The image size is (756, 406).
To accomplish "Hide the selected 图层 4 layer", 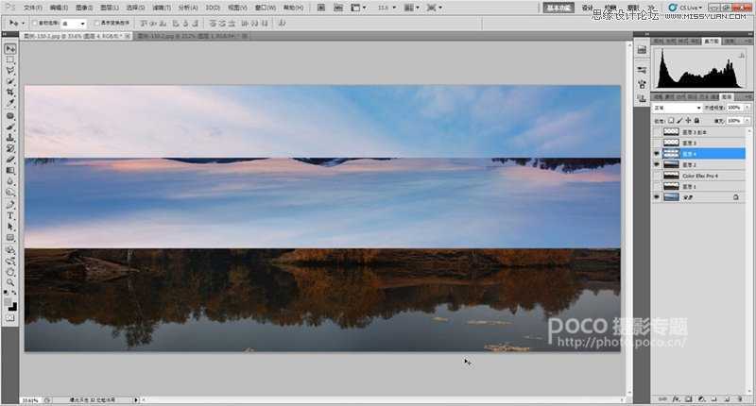I will [656, 154].
